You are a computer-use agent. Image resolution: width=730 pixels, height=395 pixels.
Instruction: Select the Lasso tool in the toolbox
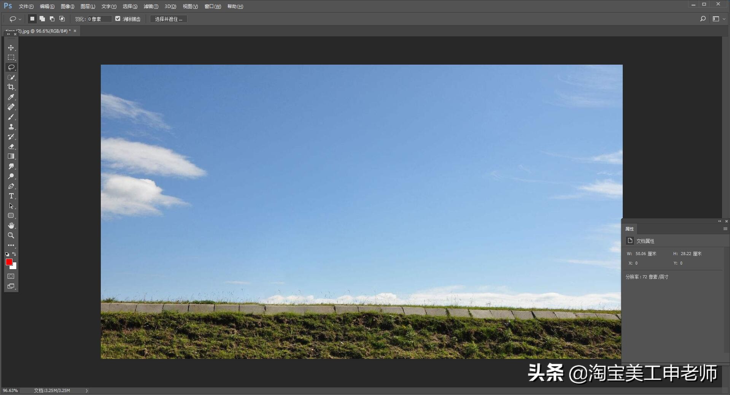click(x=11, y=67)
